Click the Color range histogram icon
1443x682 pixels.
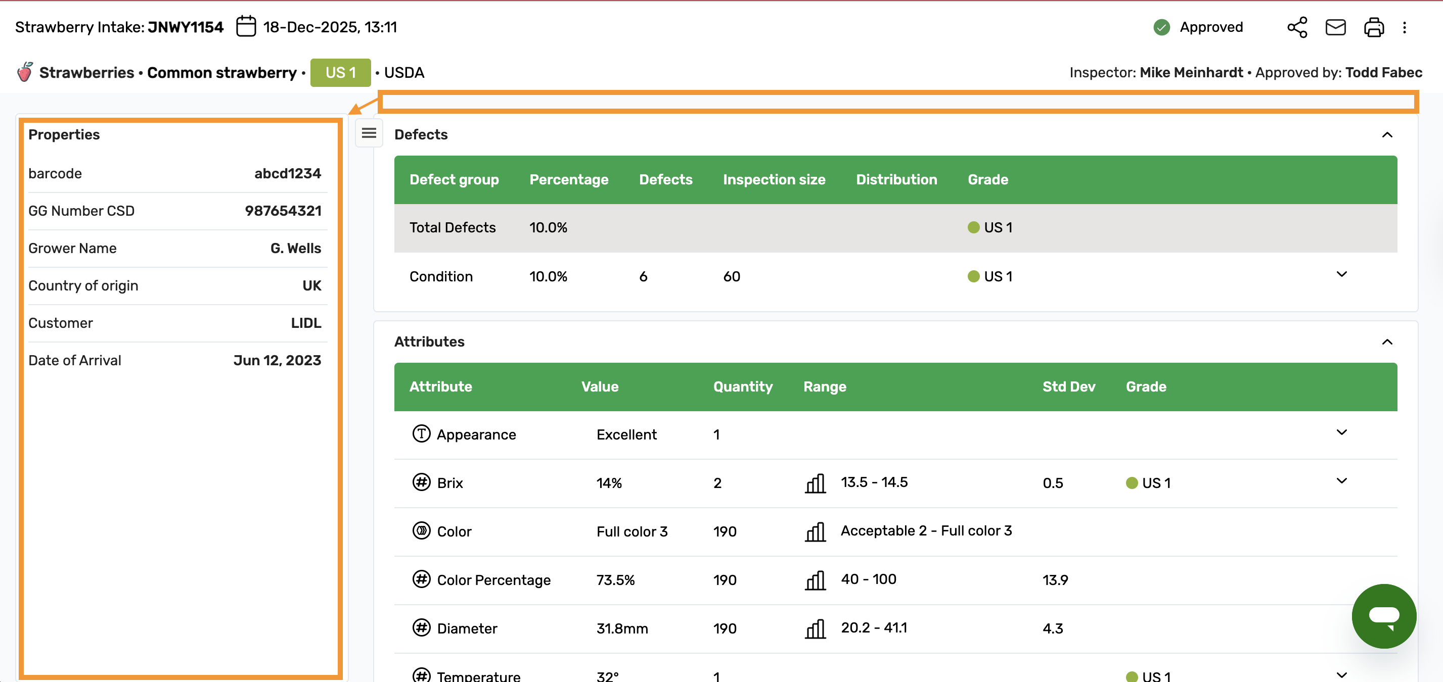click(815, 531)
